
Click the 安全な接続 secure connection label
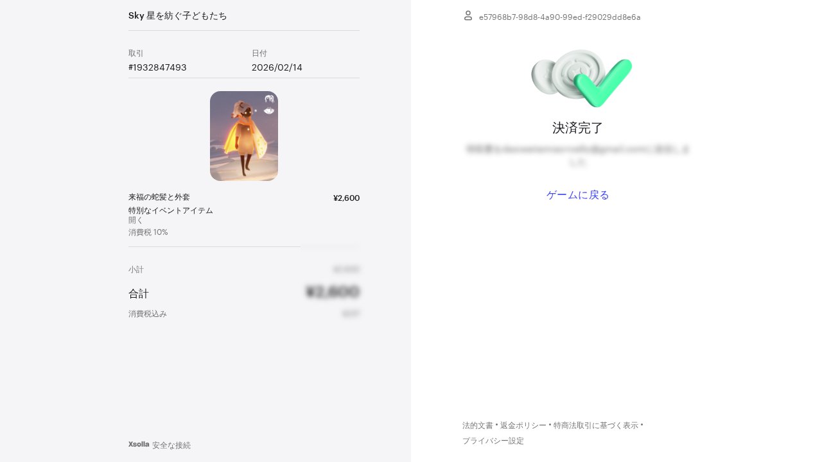(171, 445)
